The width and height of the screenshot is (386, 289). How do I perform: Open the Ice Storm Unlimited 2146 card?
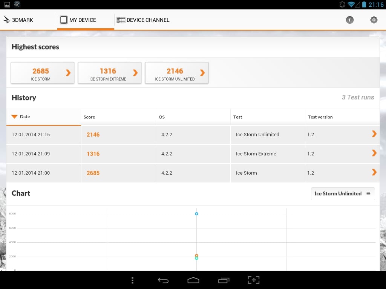pyautogui.click(x=177, y=73)
